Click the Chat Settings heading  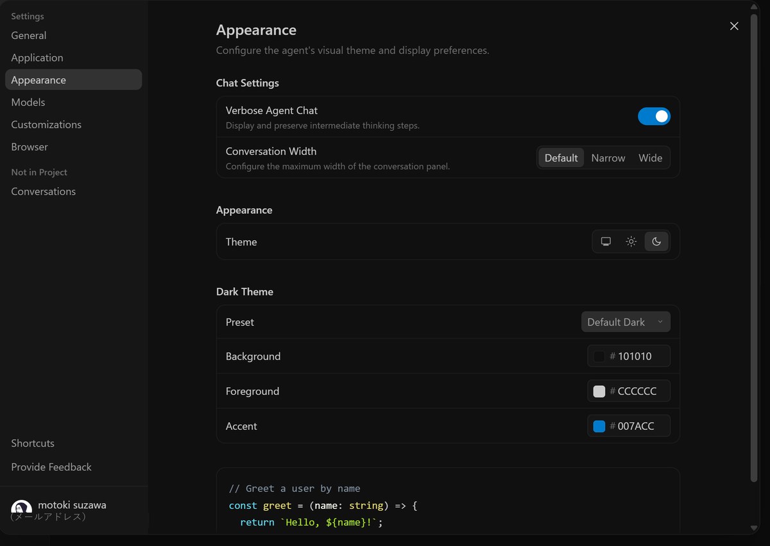[x=248, y=83]
